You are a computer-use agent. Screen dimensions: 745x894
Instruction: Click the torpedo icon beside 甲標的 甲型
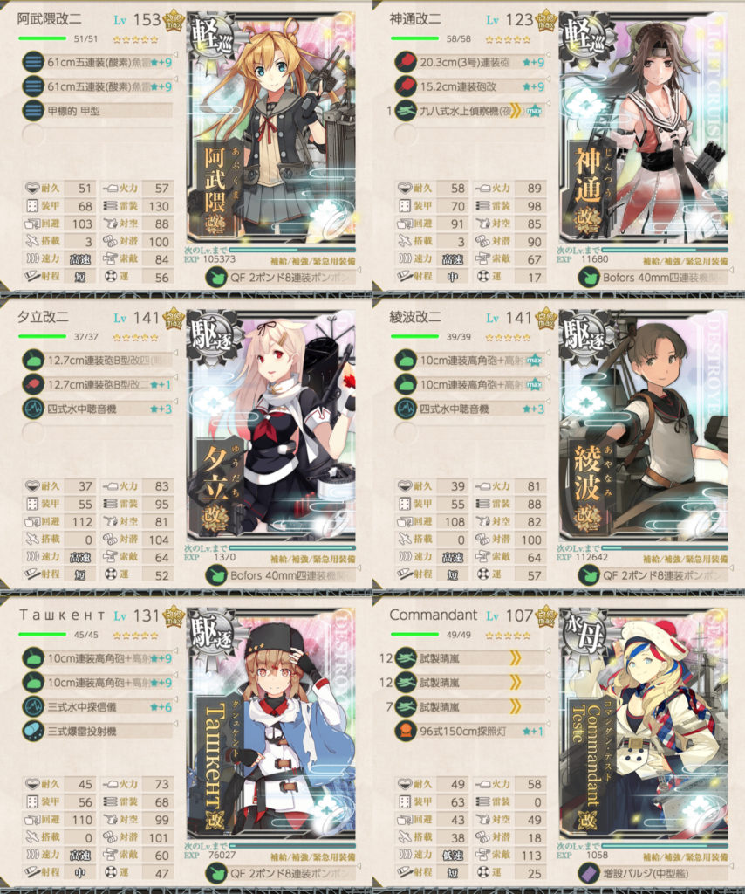point(33,111)
